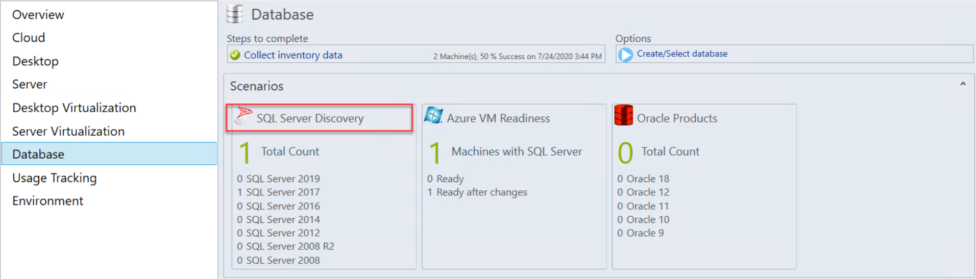The width and height of the screenshot is (976, 279).
Task: Click the Database cylinder header icon
Action: tap(235, 14)
